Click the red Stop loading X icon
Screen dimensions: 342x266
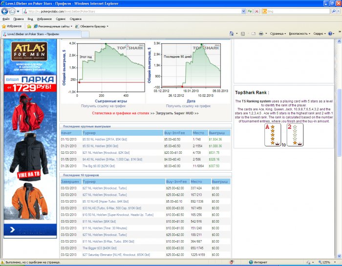[257, 12]
